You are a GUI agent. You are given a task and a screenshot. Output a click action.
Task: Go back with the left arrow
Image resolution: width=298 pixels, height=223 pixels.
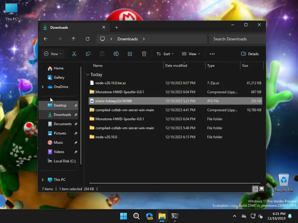tap(46, 39)
